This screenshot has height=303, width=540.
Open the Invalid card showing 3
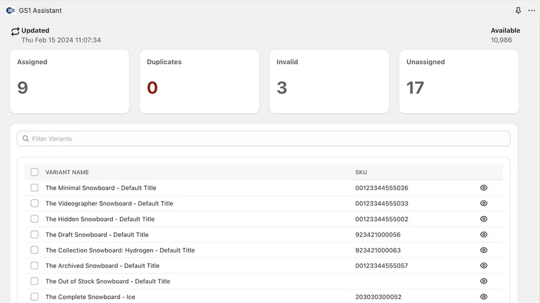[329, 81]
